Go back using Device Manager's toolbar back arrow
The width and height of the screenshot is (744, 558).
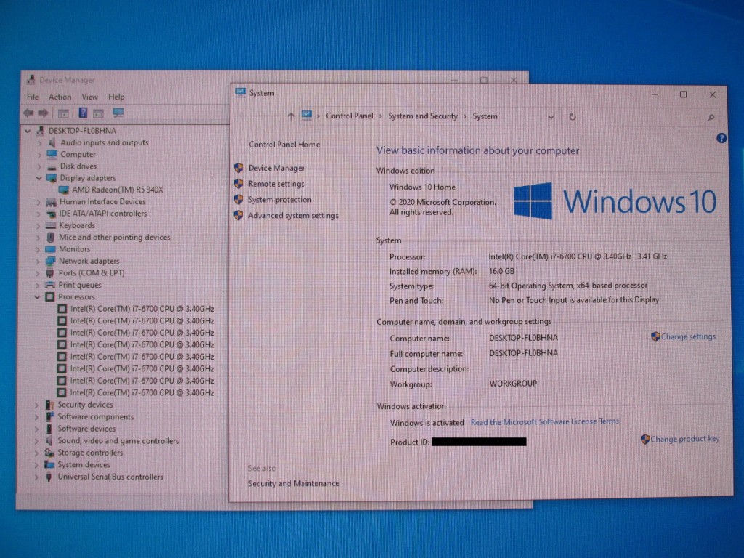pos(28,113)
